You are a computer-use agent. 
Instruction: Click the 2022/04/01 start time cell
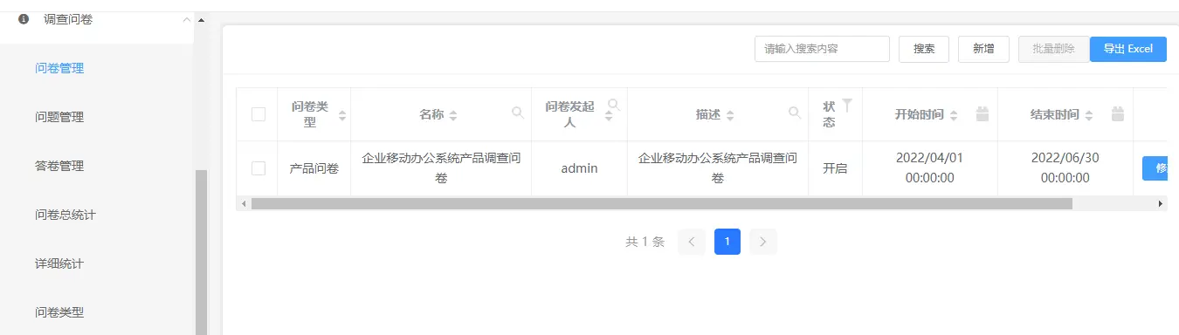click(930, 167)
